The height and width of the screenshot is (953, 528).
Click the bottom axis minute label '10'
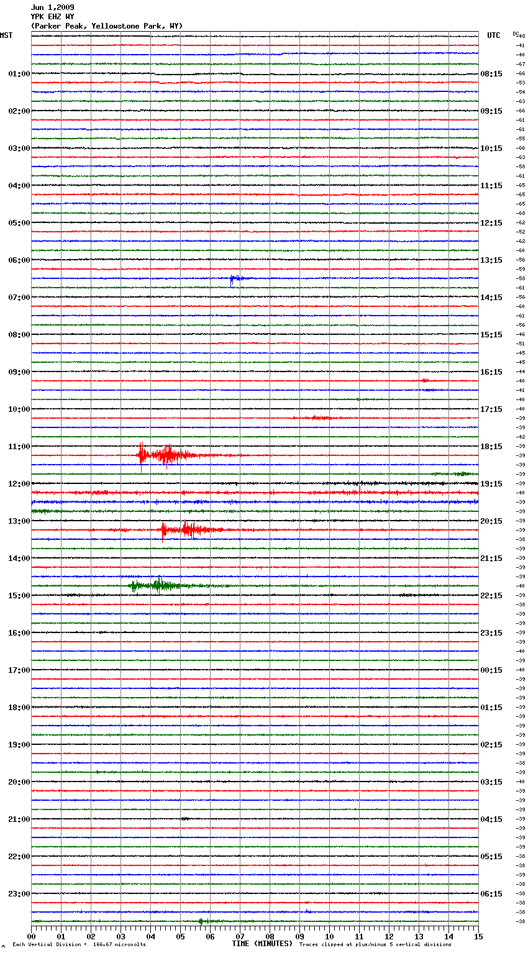coord(329,936)
